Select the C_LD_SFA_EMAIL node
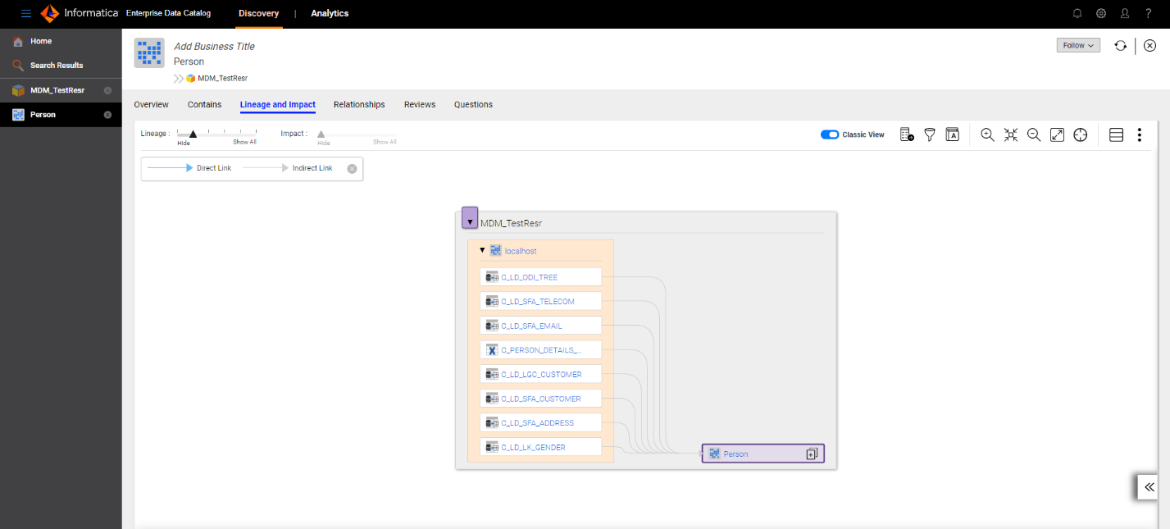Screen dimensions: 1170x529 point(540,326)
